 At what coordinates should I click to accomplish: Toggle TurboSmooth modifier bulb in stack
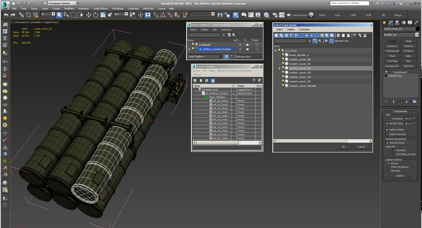tap(386, 72)
